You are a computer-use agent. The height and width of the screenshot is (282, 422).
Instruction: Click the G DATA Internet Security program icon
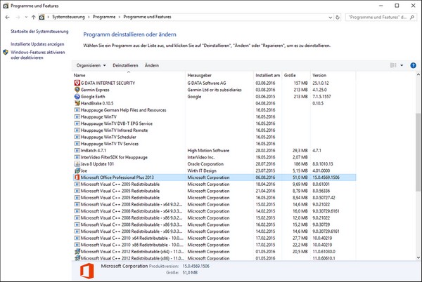coord(77,83)
